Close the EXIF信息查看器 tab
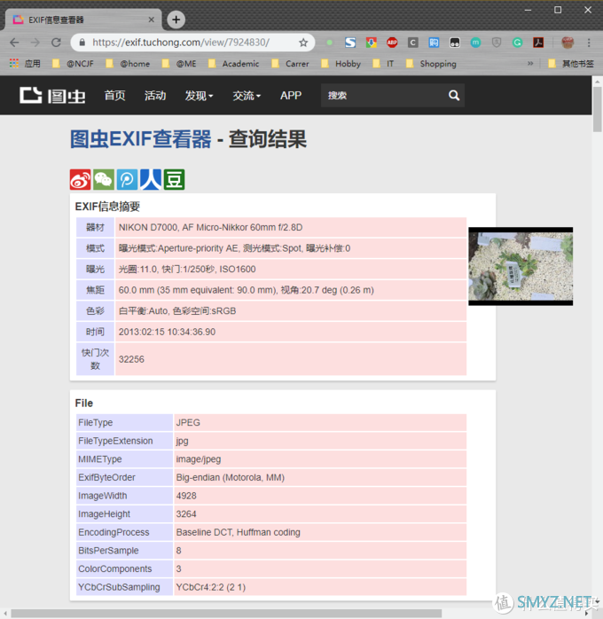This screenshot has width=603, height=619. pyautogui.click(x=151, y=20)
